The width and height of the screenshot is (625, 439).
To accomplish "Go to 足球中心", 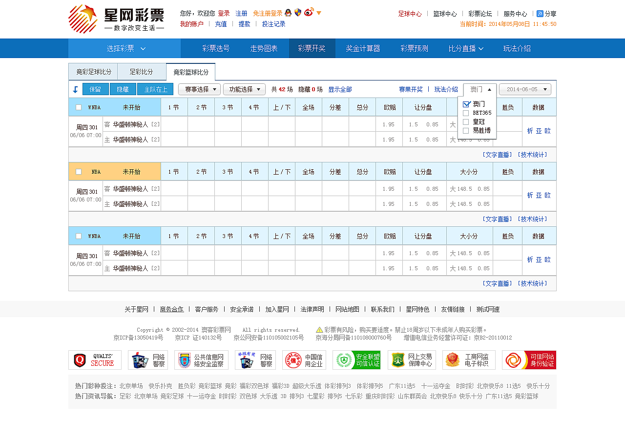I will pyautogui.click(x=410, y=14).
